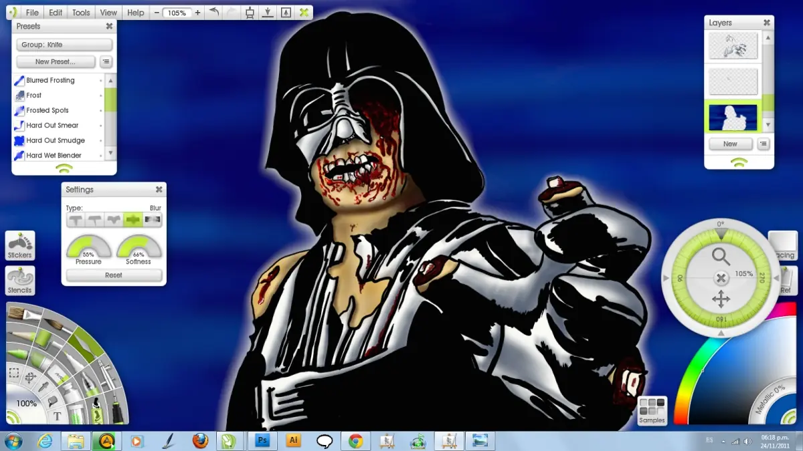Screen dimensions: 803x451
Task: Open the Hard Out Smudge arrow menu
Action: pyautogui.click(x=100, y=140)
